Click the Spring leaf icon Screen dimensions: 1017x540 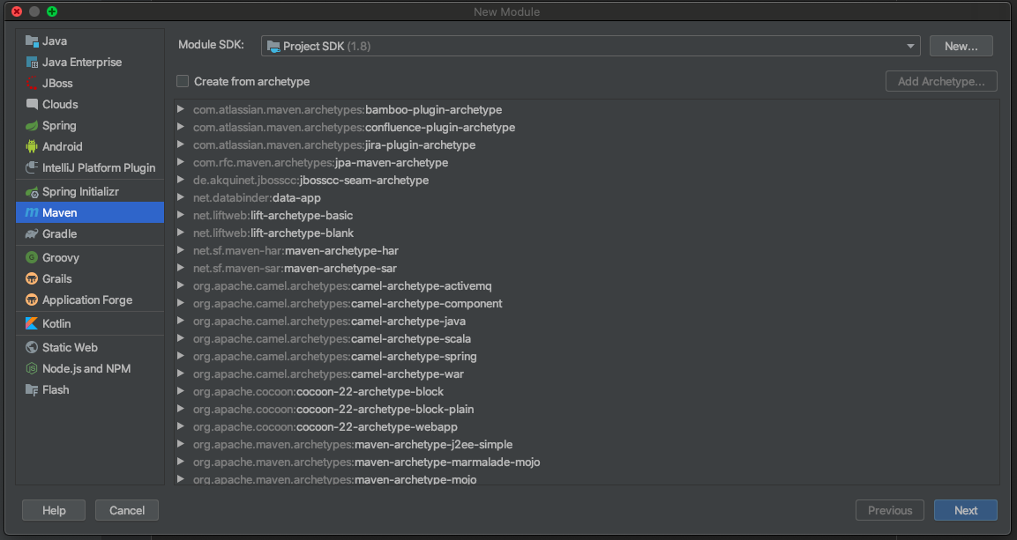[31, 126]
